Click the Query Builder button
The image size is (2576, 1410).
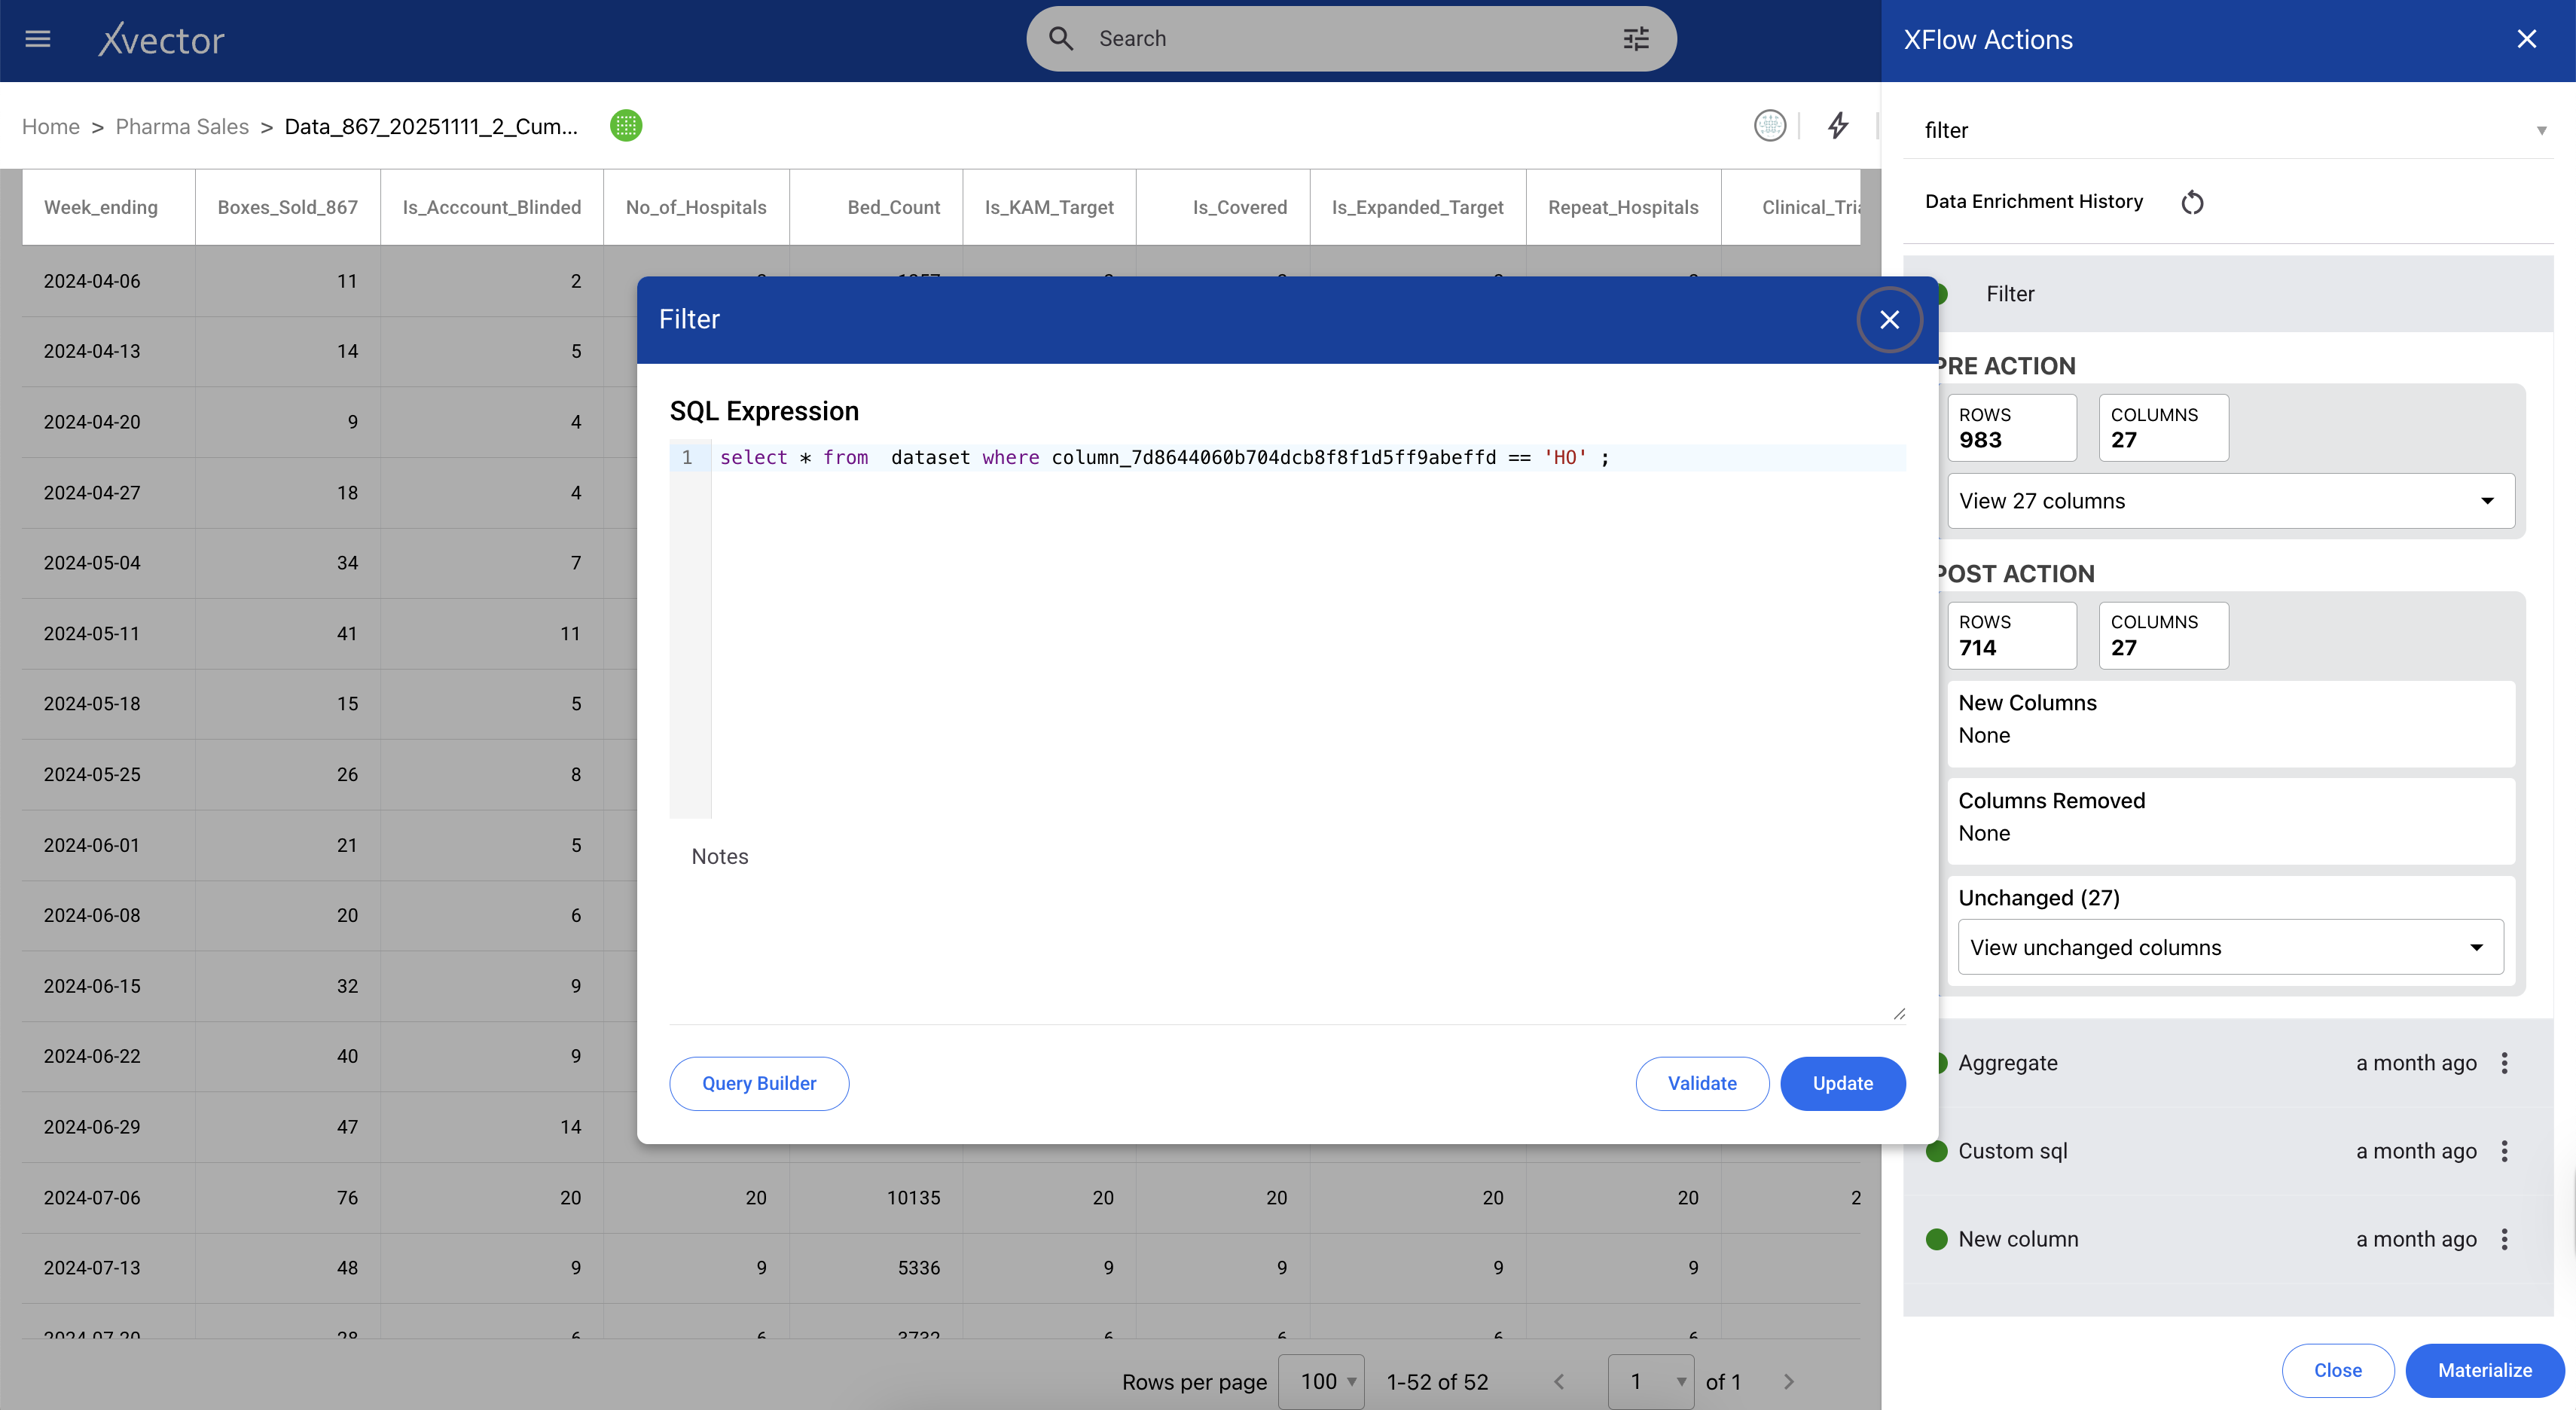759,1083
